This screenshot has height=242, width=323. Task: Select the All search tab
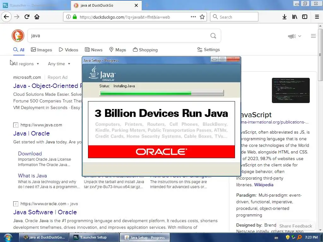pos(19,50)
